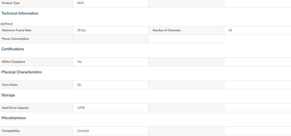The image size is (291, 136).
Task: Click the Technical Information section heading
Action: coord(20,13)
